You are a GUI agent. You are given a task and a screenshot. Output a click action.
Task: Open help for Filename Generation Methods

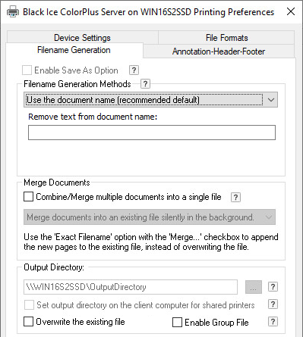(145, 84)
